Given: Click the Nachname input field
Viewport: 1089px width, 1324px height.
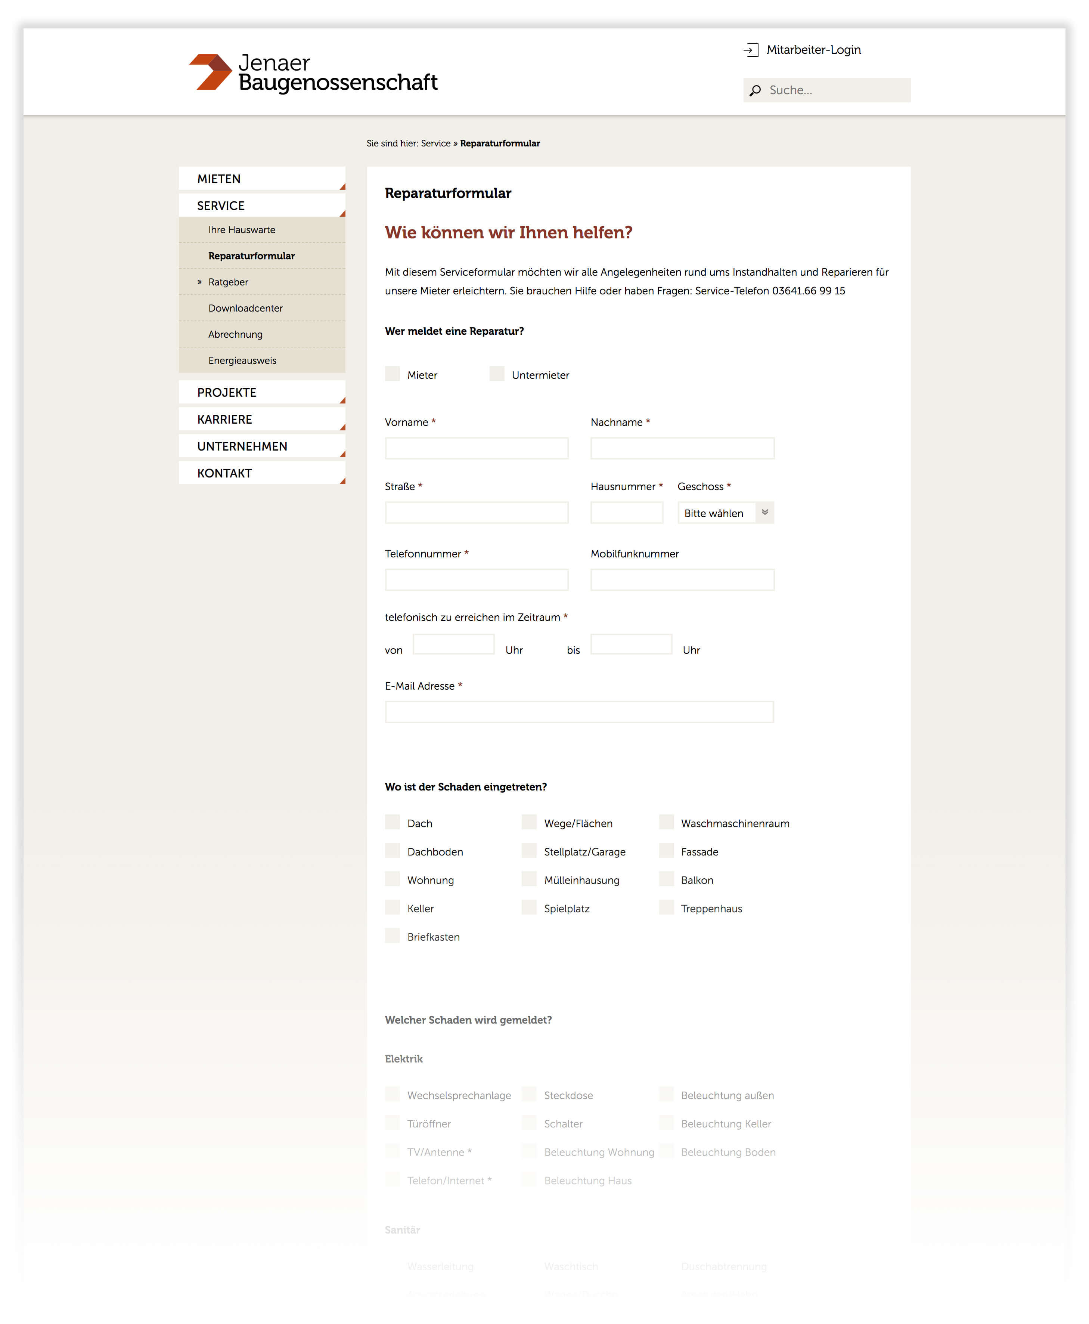Looking at the screenshot, I should coord(683,448).
